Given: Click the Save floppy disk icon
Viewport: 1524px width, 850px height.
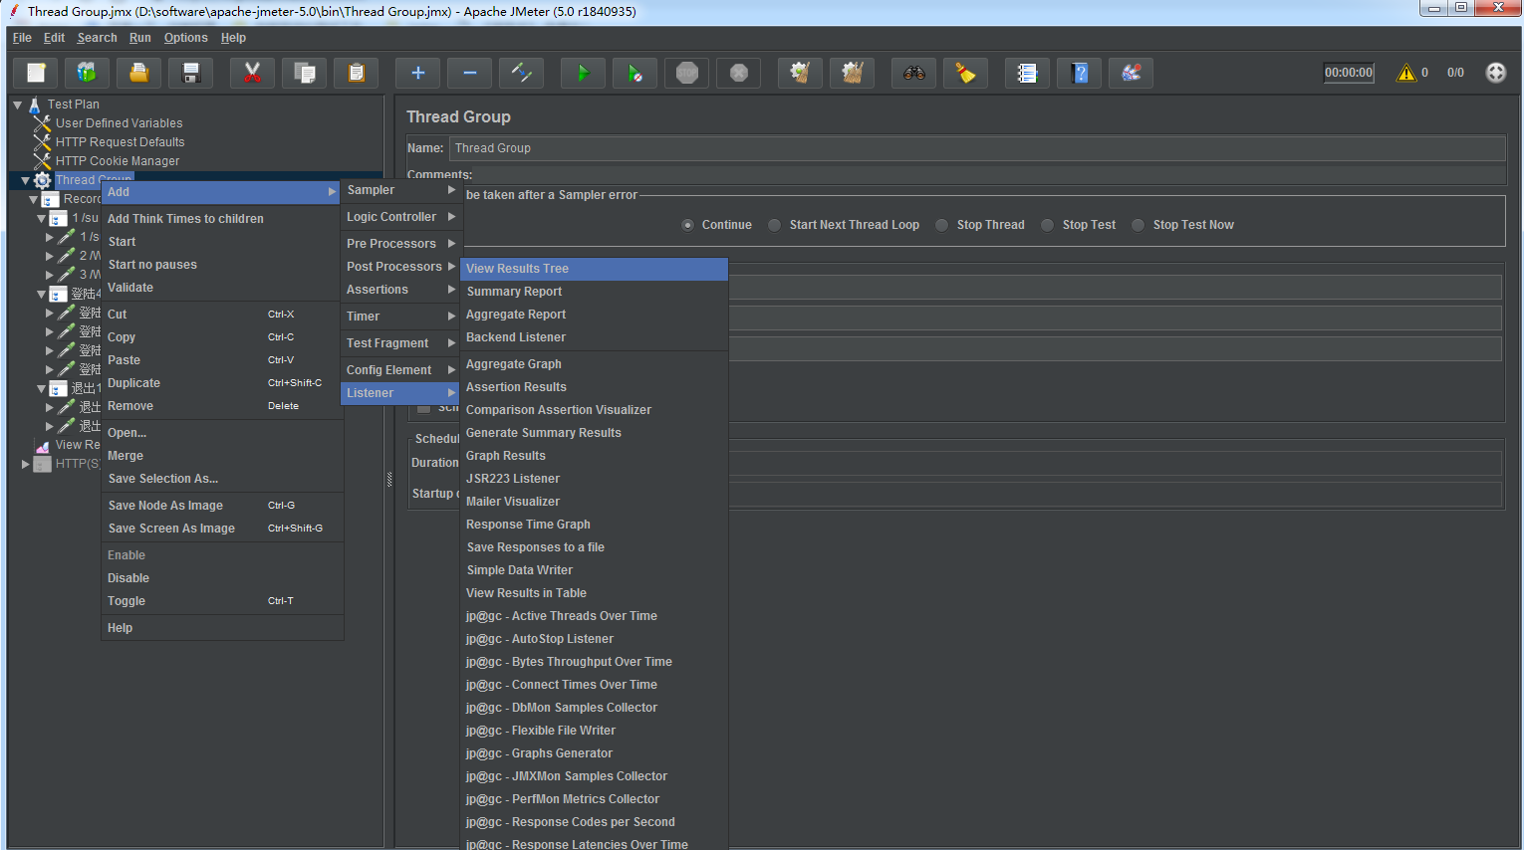Looking at the screenshot, I should tap(191, 73).
